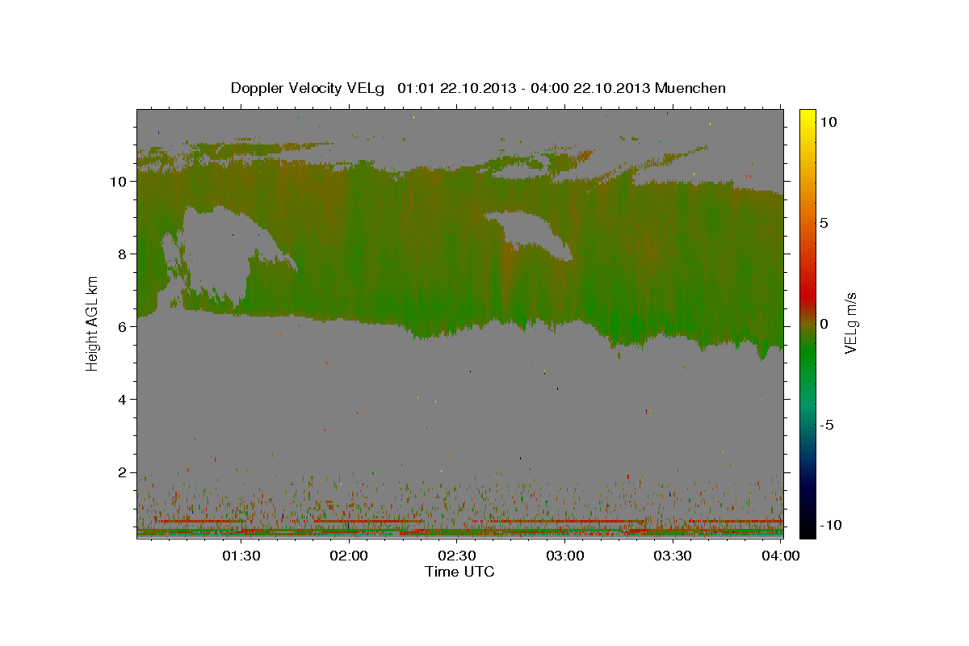
Task: Click the height tick label '4'
Action: point(123,400)
